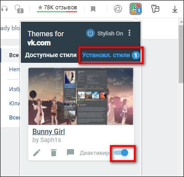
Task: Open comments for Bunny Girl style
Action: coord(70,153)
